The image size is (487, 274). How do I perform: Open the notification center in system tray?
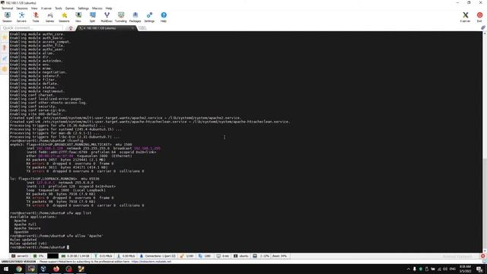pyautogui.click(x=479, y=269)
